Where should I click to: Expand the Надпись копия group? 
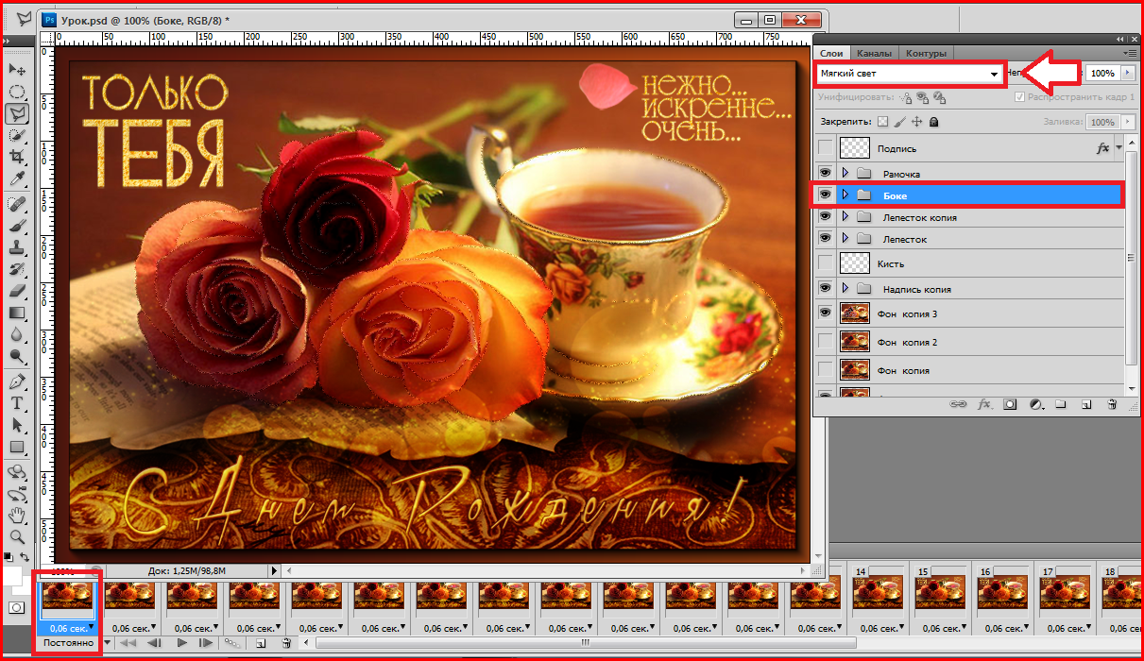(845, 288)
